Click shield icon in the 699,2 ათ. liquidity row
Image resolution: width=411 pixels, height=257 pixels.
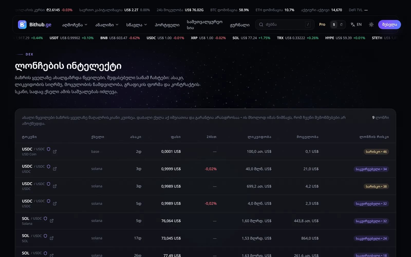[x=49, y=184]
